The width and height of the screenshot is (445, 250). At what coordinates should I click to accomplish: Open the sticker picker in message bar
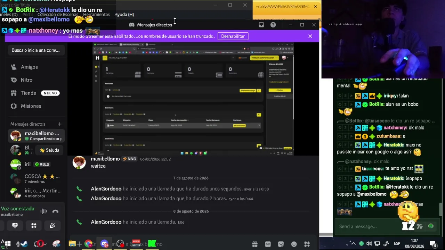click(281, 244)
